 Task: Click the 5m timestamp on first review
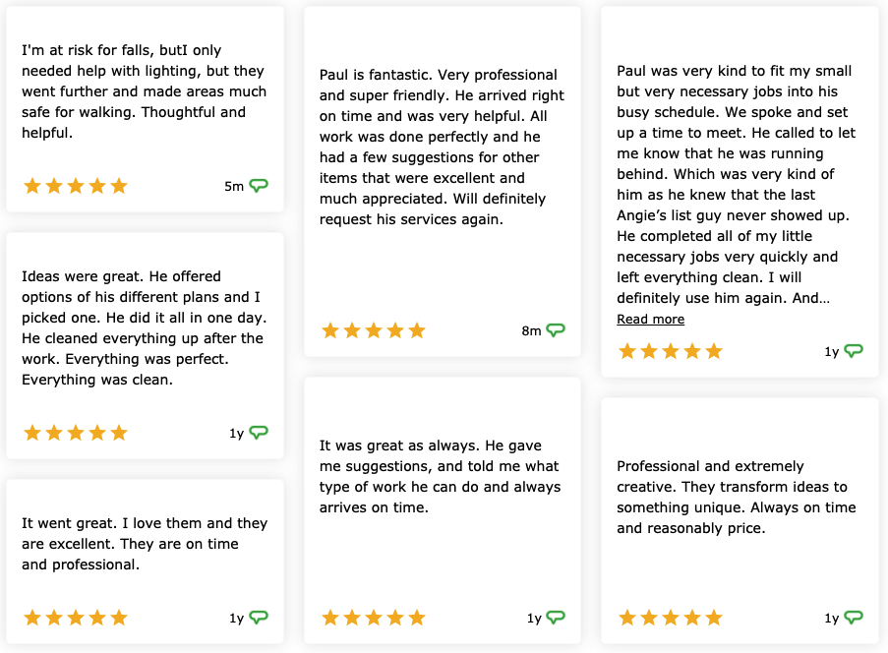click(234, 186)
